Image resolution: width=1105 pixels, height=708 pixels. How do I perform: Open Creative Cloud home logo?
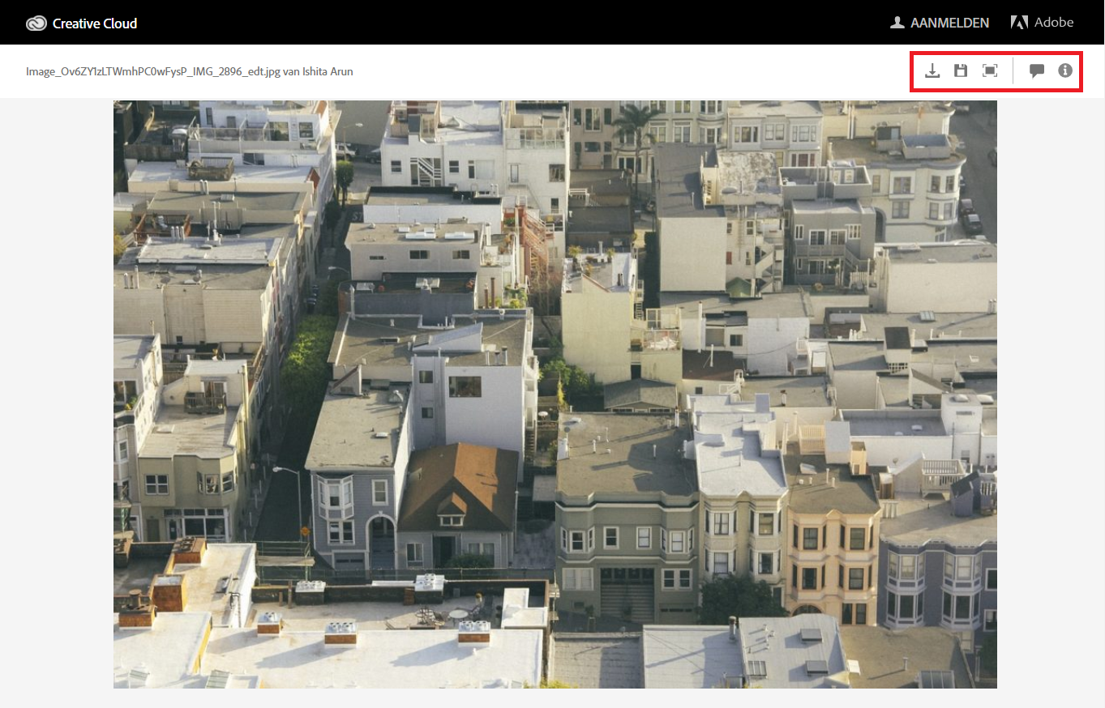tap(82, 23)
